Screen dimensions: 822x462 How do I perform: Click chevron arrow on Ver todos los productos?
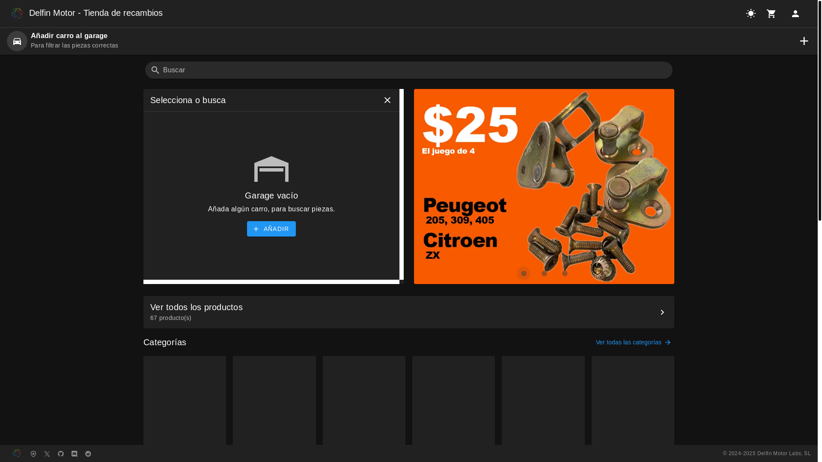pos(662,312)
